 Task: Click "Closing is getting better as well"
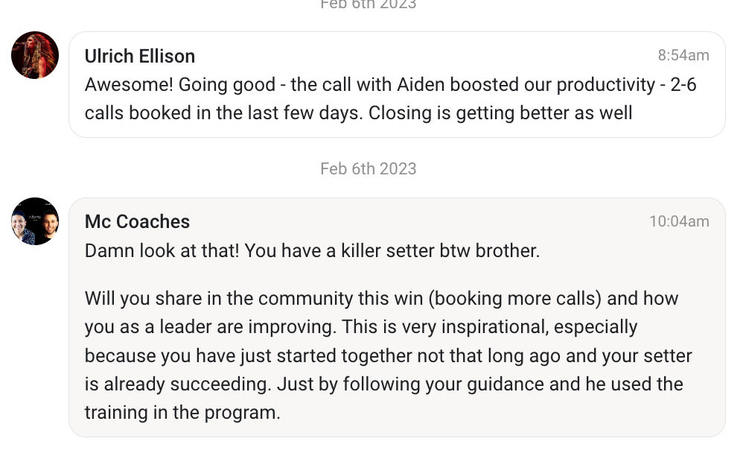500,113
